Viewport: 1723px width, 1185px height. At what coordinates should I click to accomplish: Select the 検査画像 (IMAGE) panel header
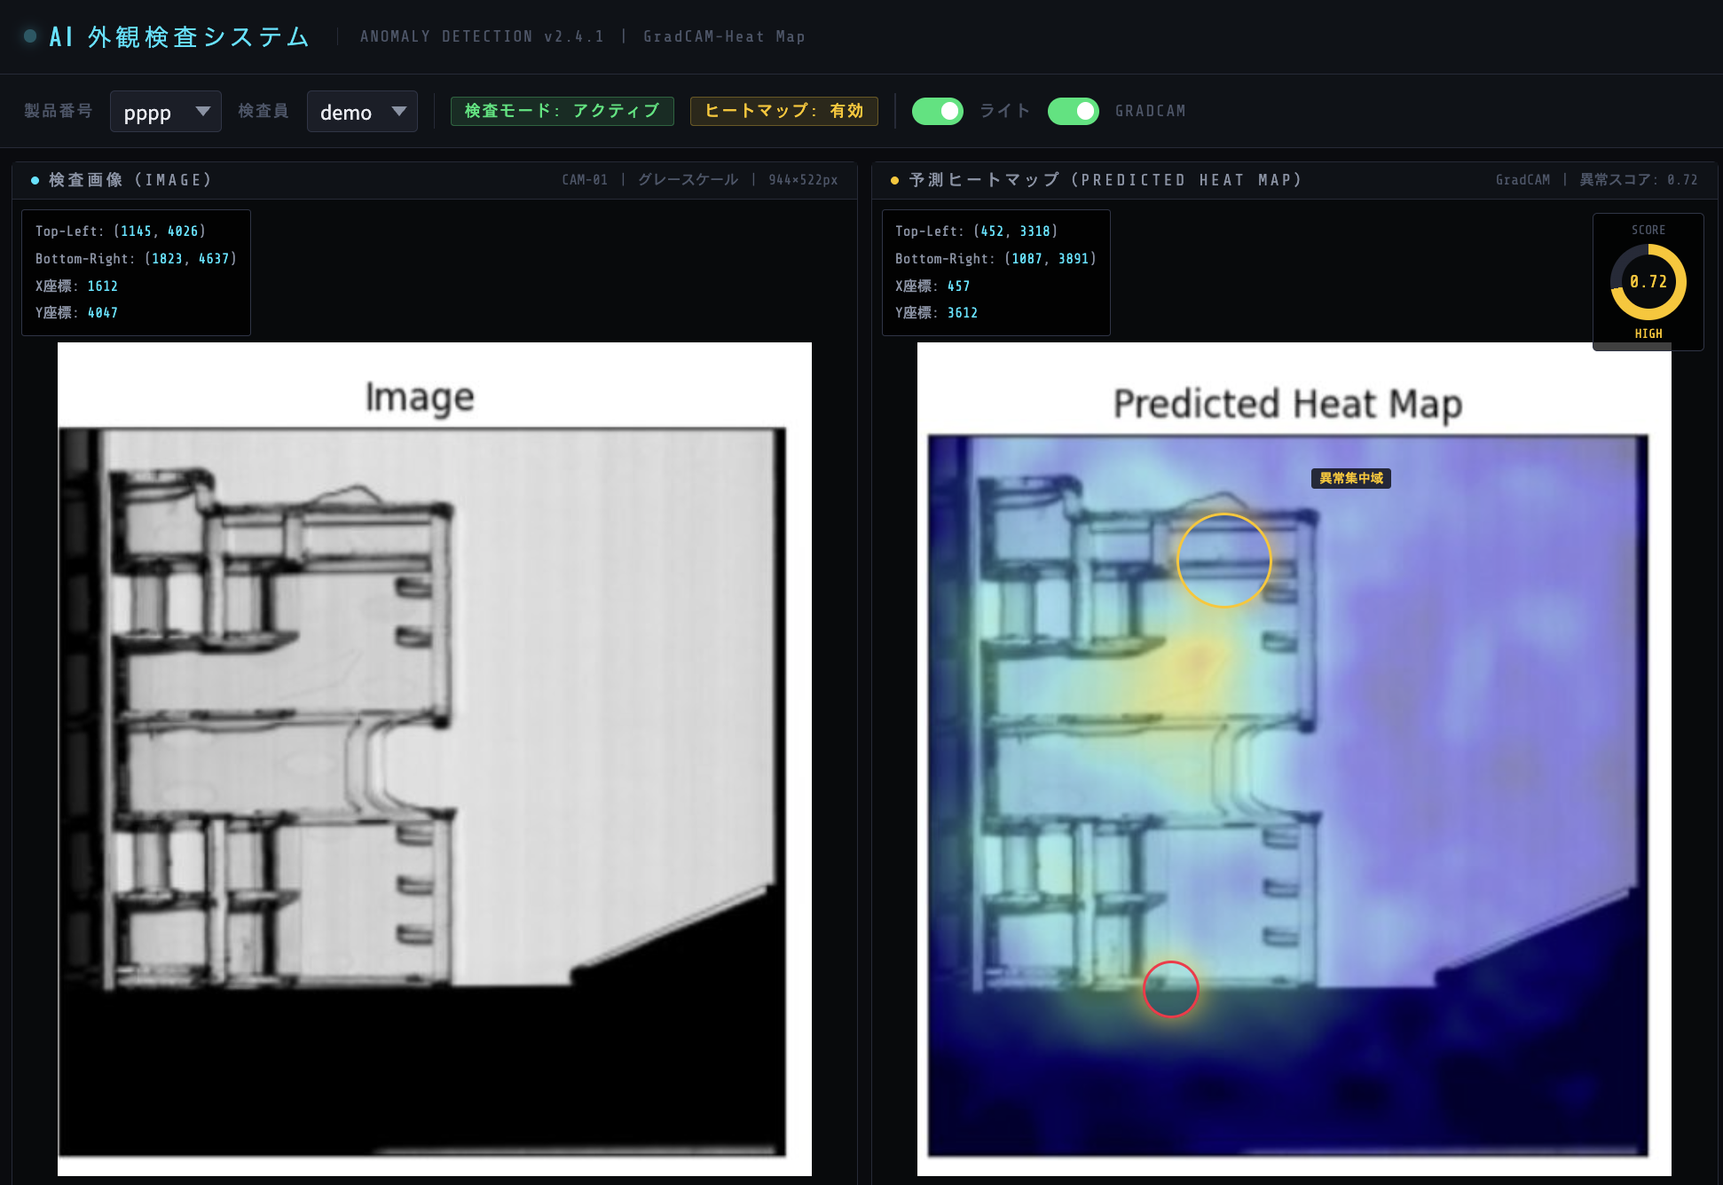tap(435, 180)
